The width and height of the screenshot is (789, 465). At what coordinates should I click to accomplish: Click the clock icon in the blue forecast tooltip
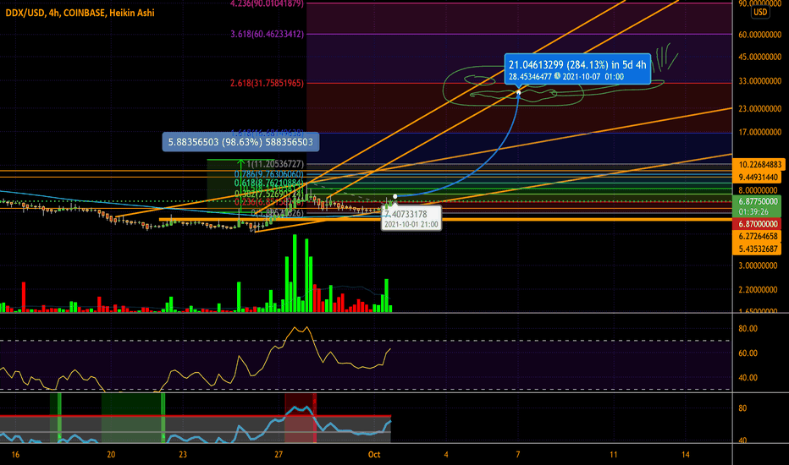point(557,76)
